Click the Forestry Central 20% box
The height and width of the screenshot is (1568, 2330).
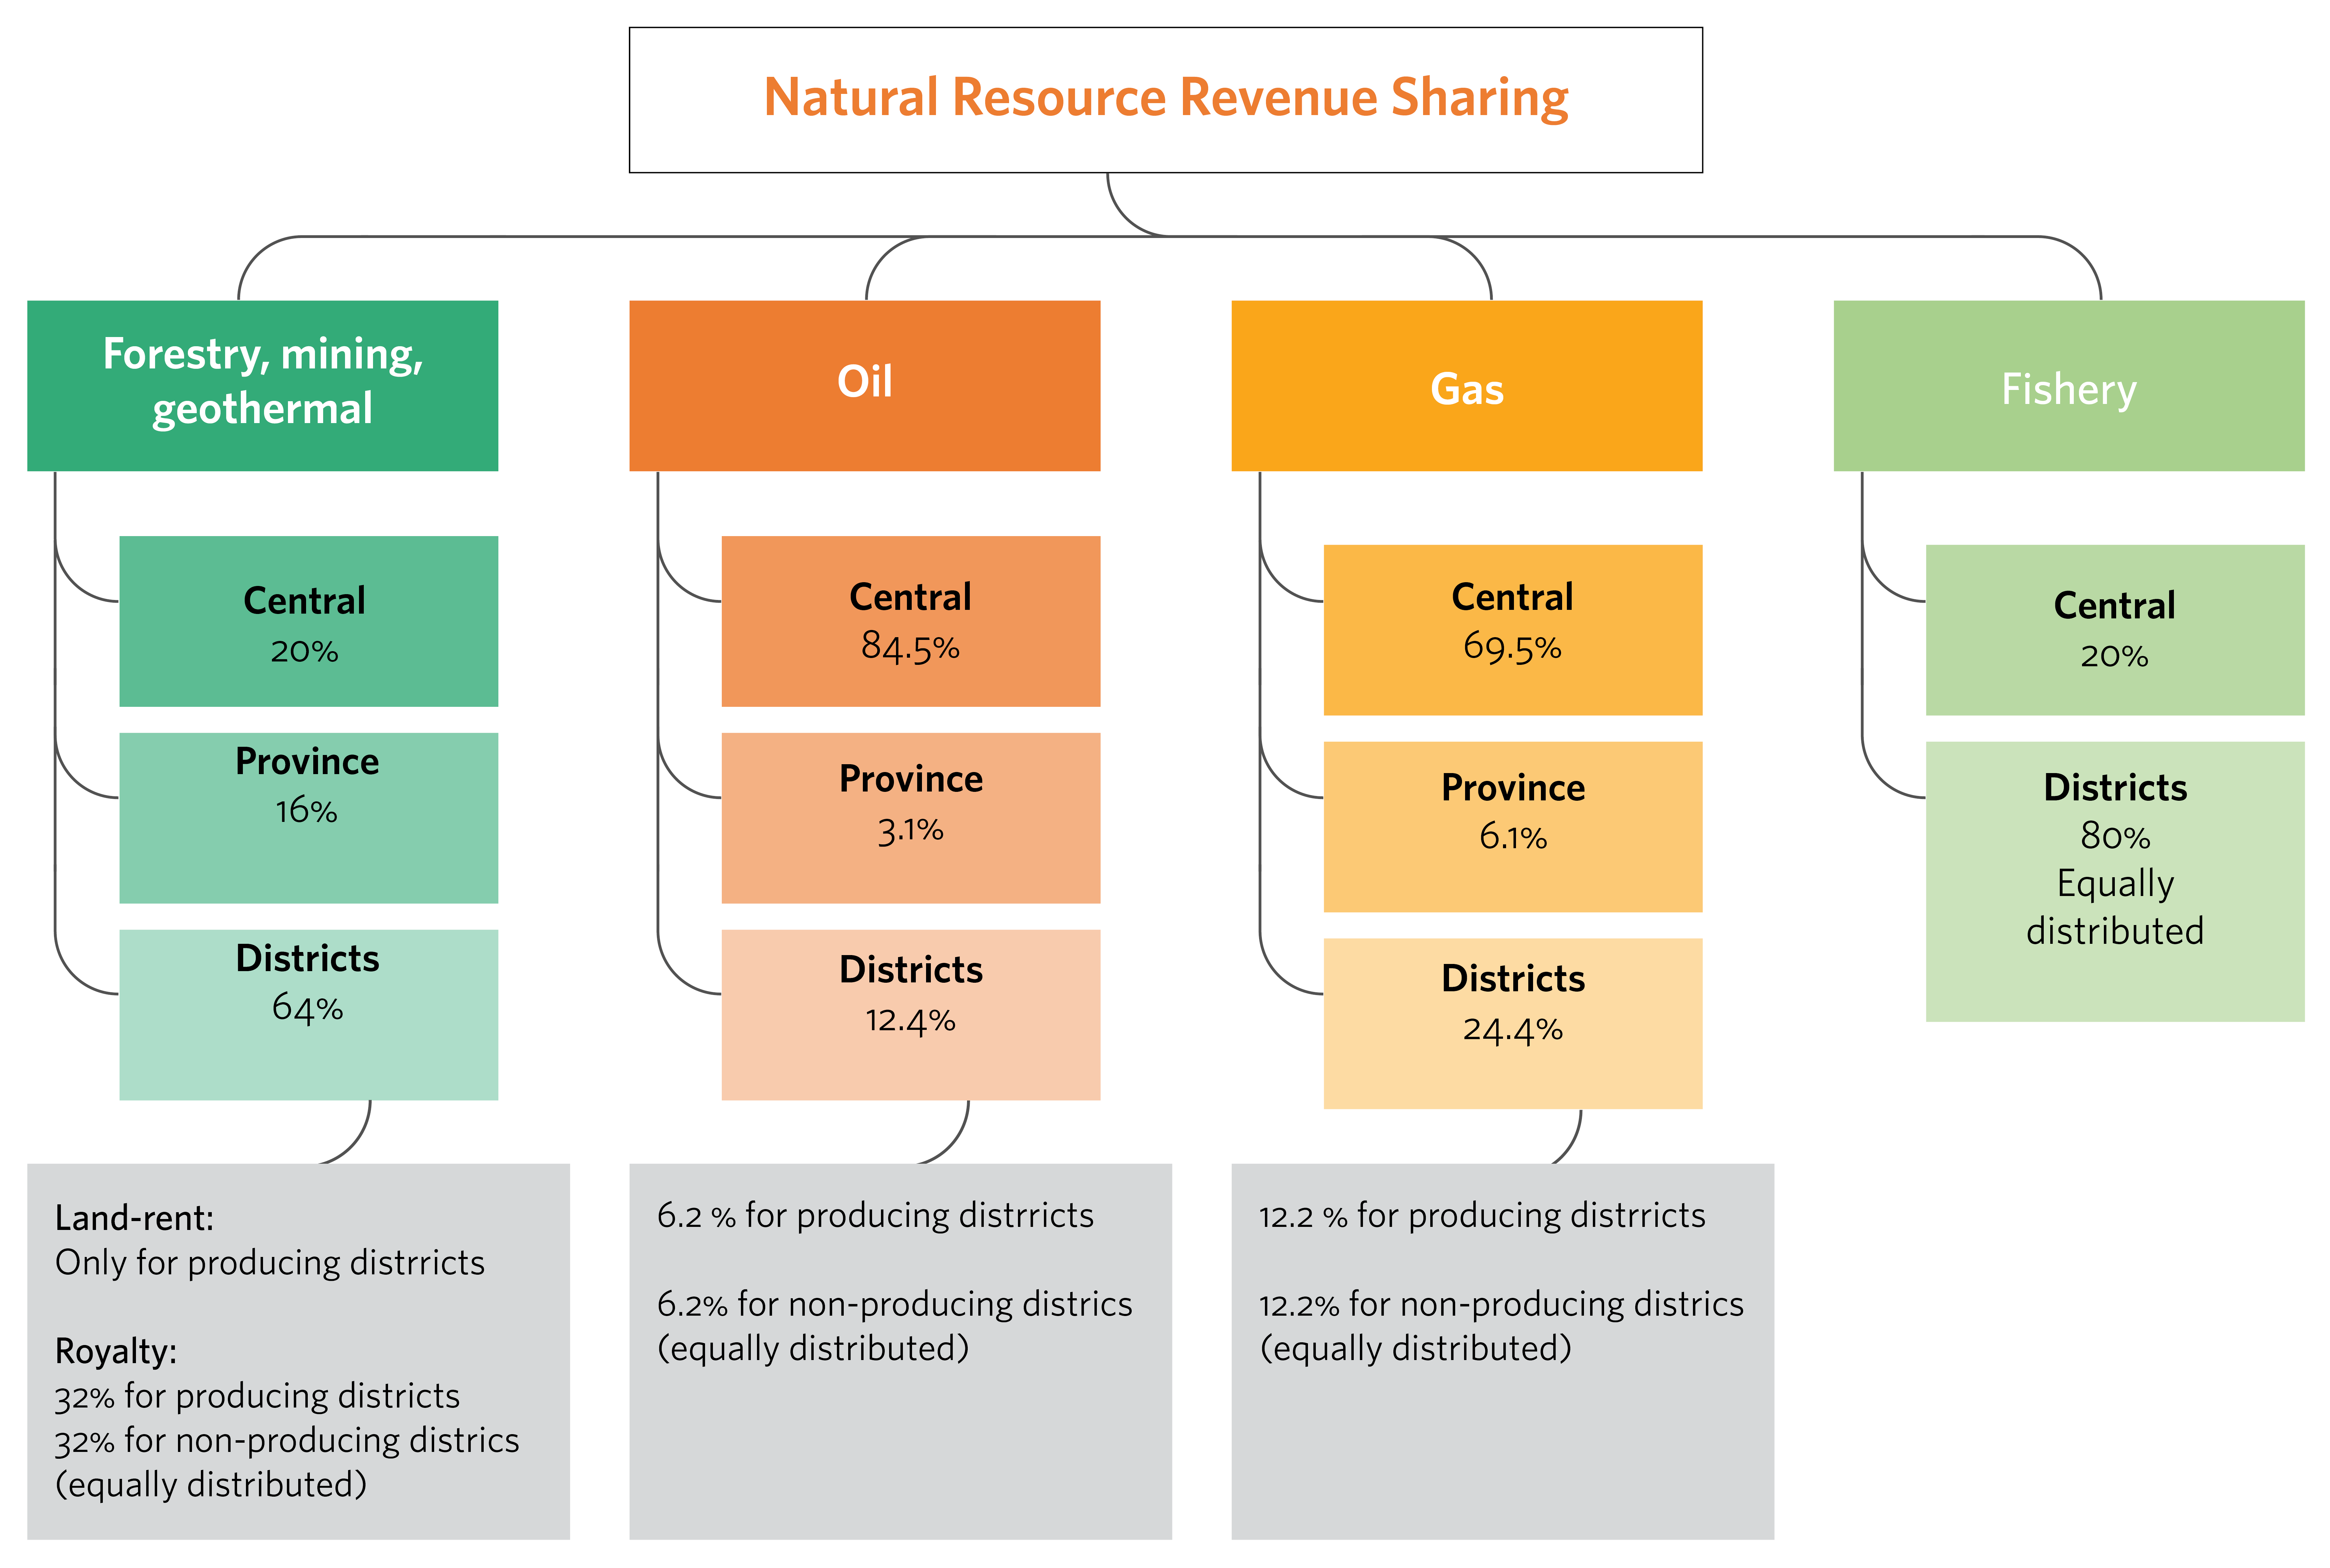308,621
